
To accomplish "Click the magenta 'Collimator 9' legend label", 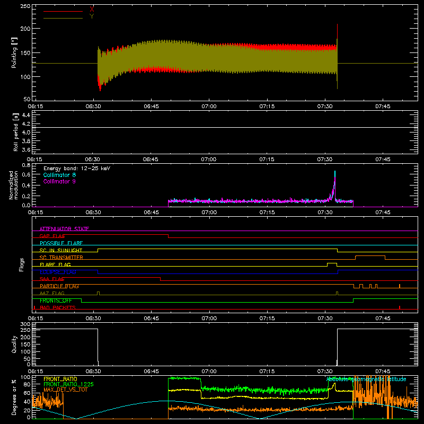I will coord(59,181).
